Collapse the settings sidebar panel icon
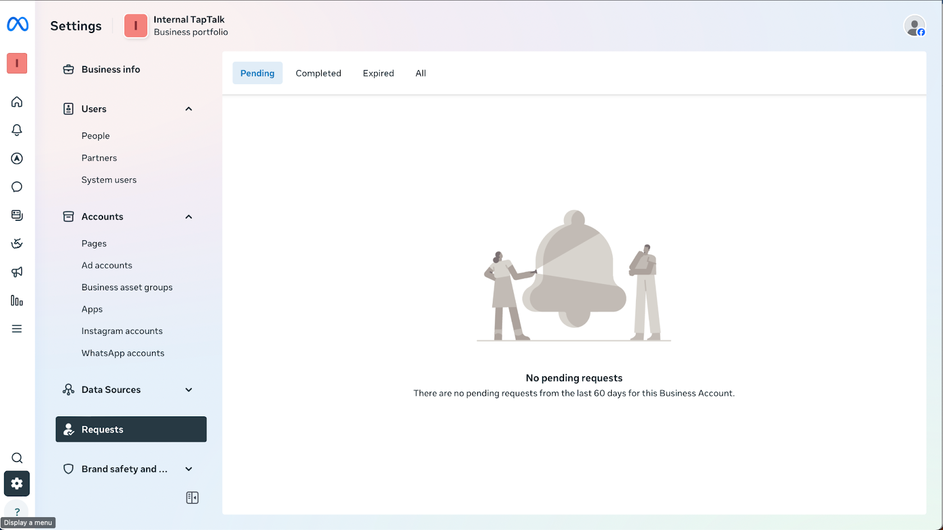The width and height of the screenshot is (943, 530). click(x=192, y=498)
